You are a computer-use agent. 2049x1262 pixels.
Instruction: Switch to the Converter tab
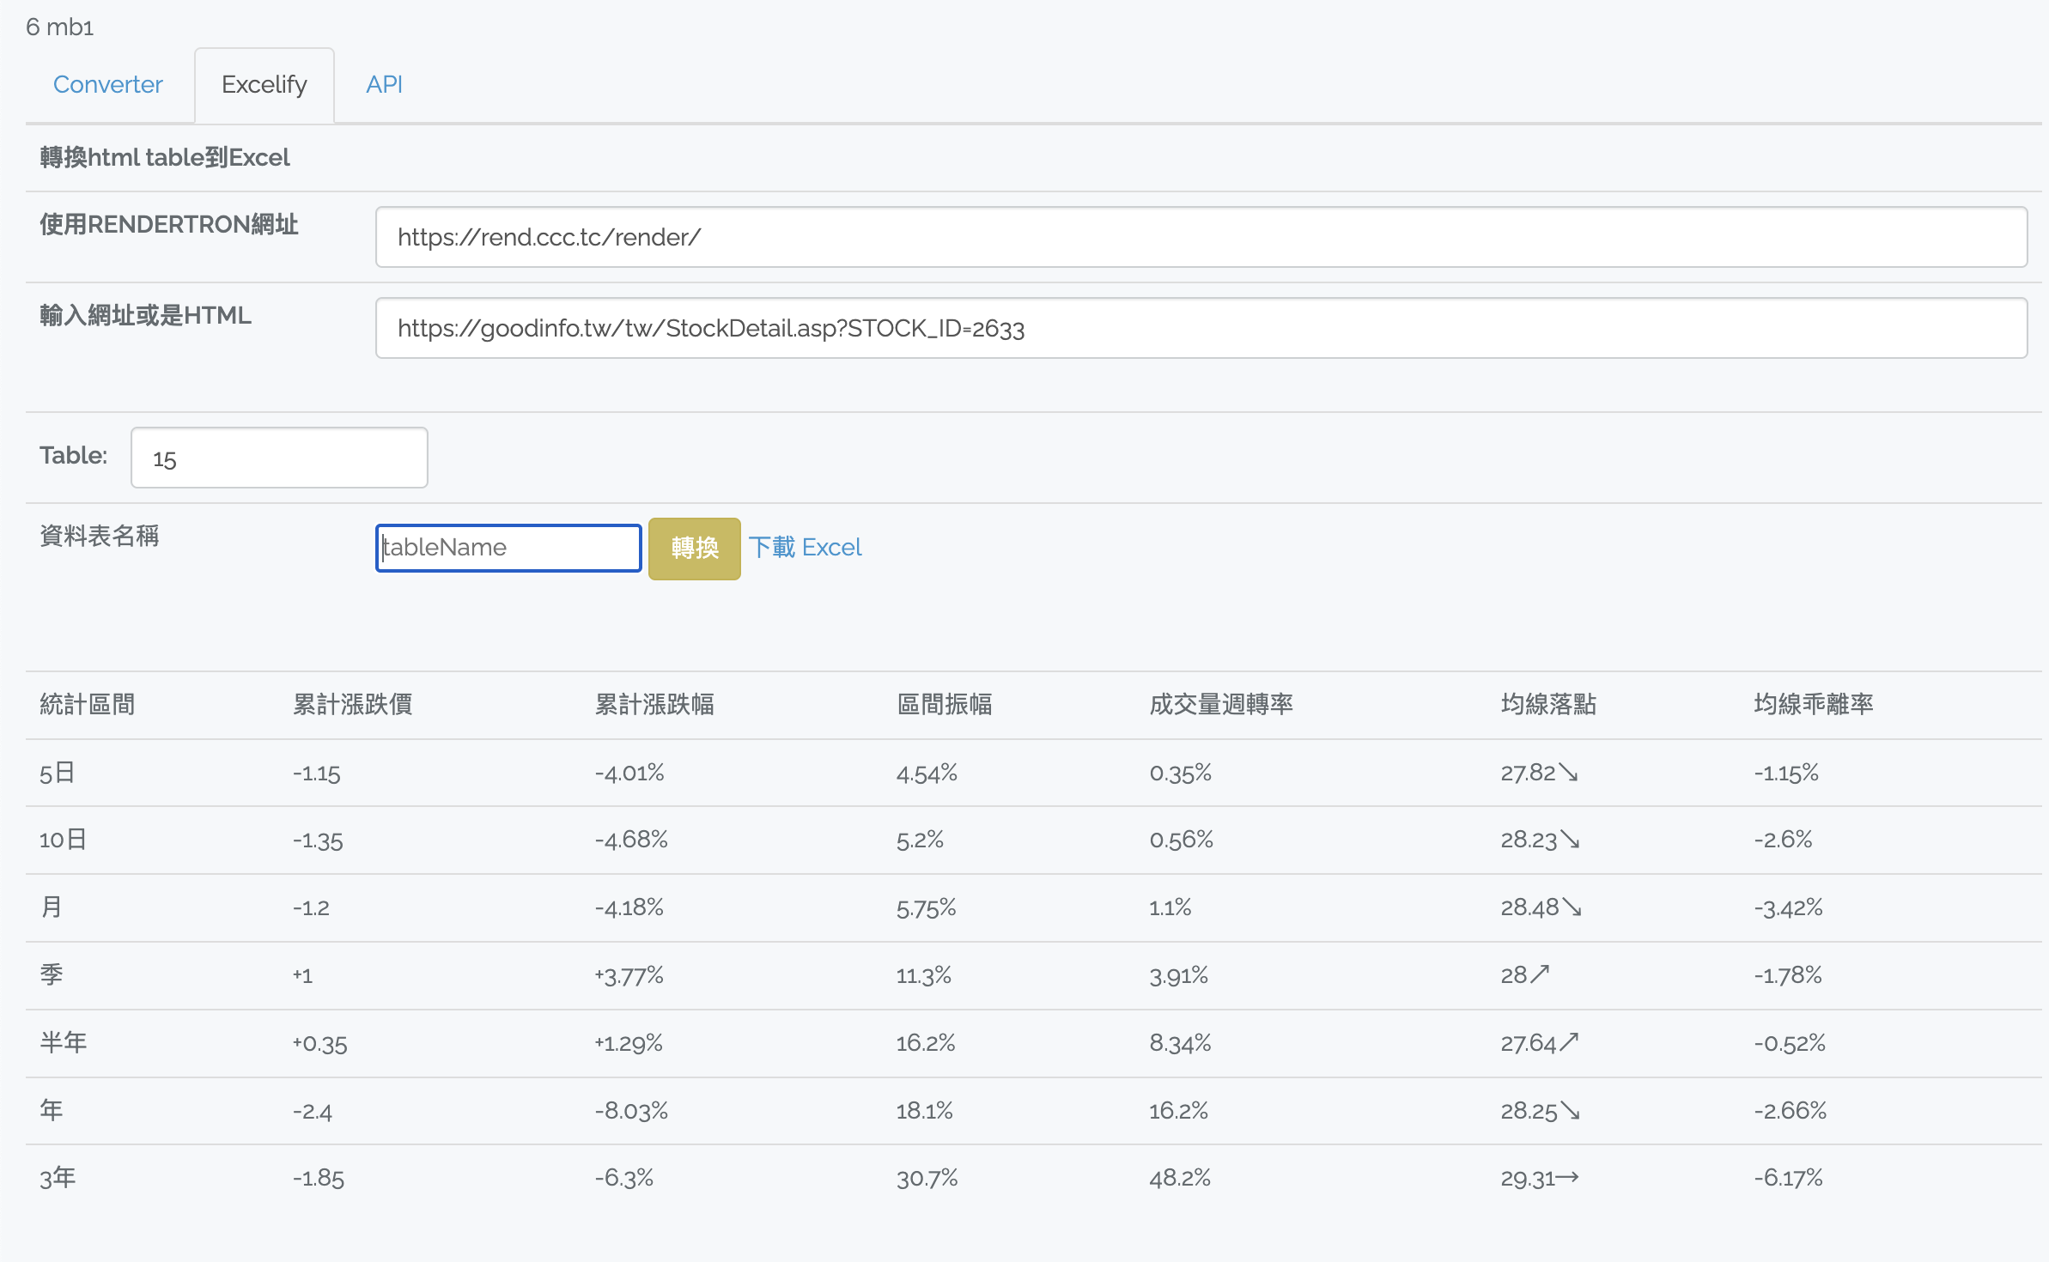[x=107, y=84]
